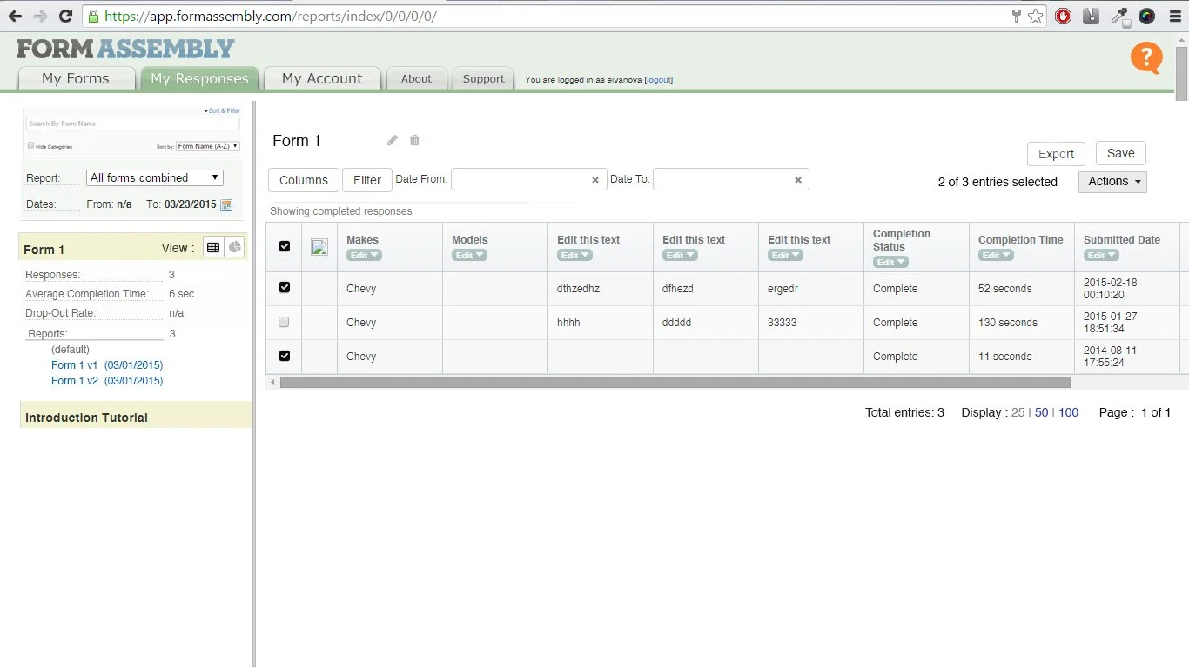Switch to the pie chart view icon
Image resolution: width=1189 pixels, height=668 pixels.
coord(233,246)
